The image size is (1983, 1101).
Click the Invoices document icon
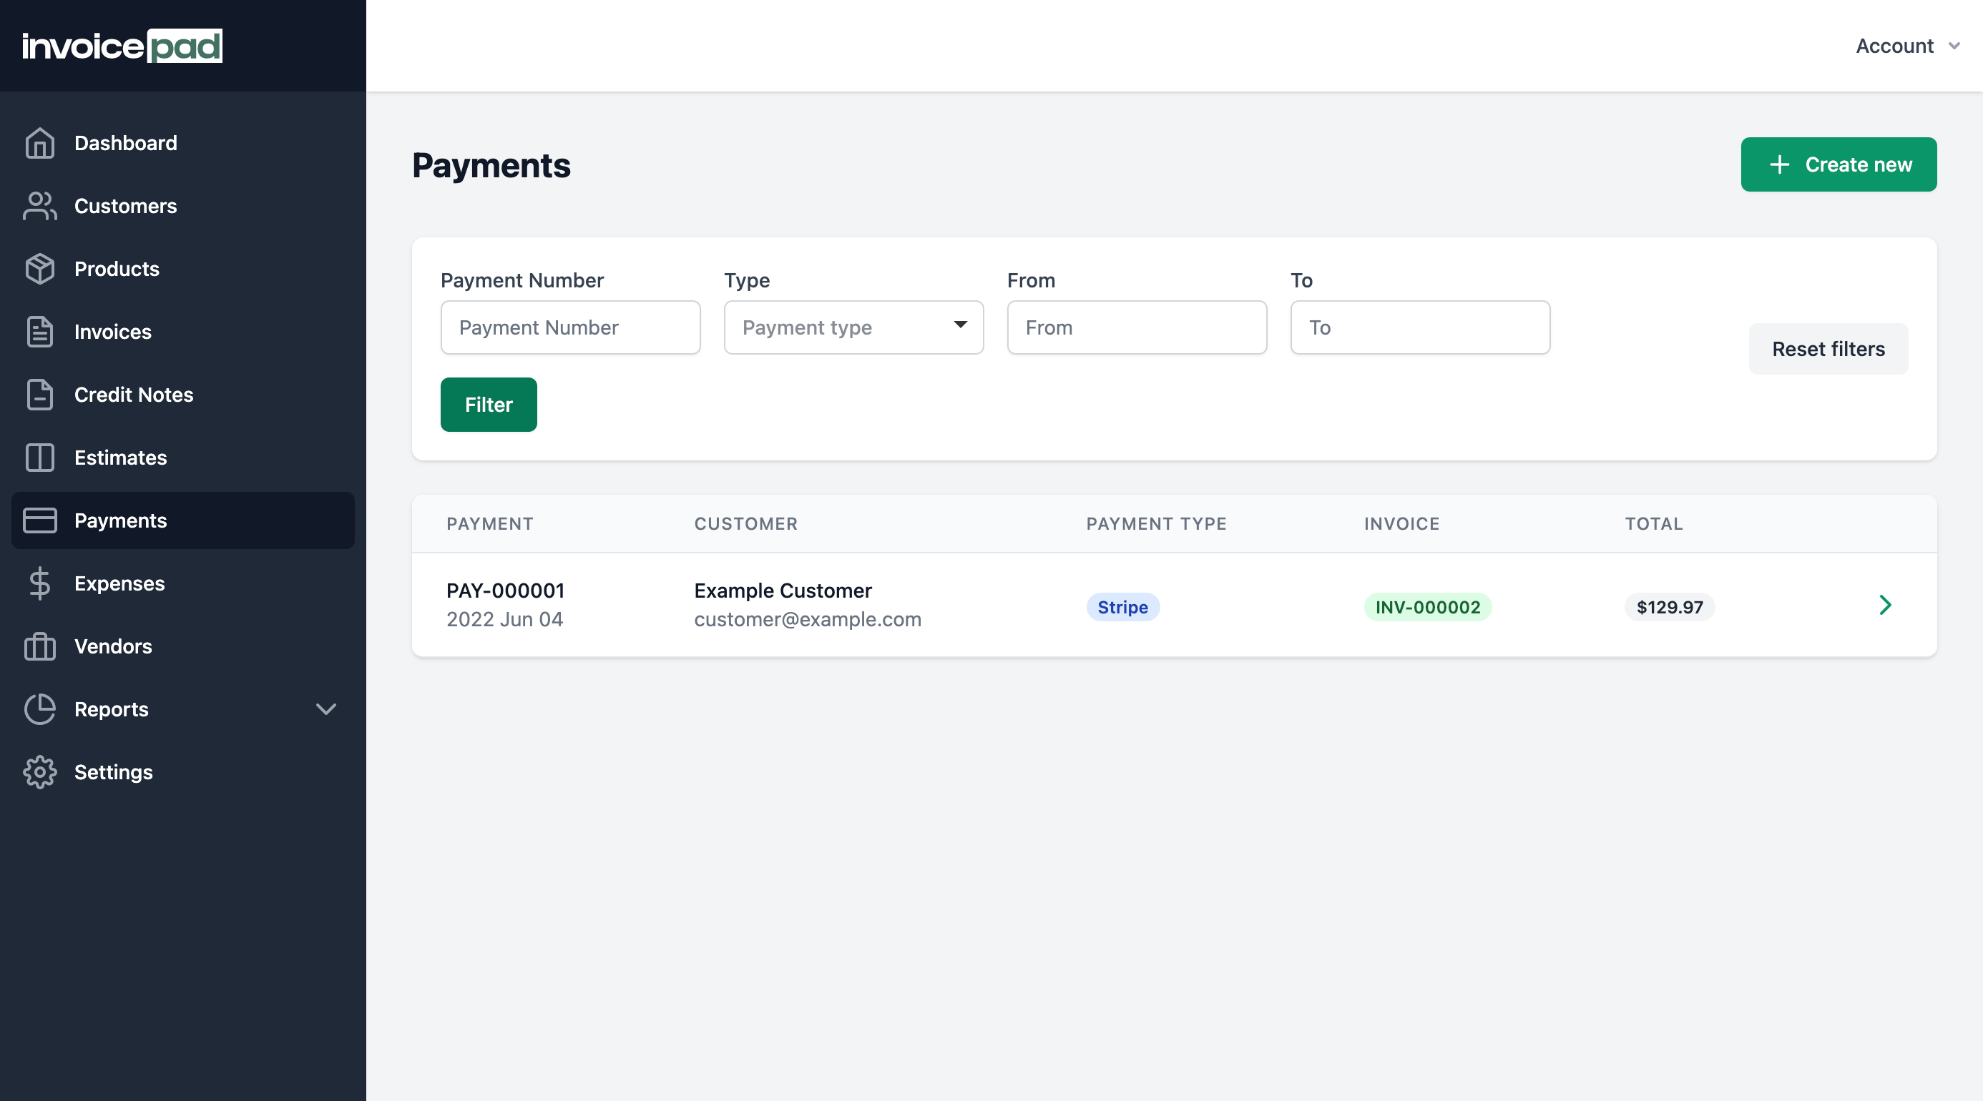[x=40, y=332]
